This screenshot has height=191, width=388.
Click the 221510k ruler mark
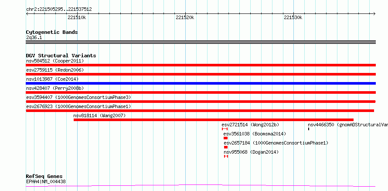[x=77, y=18]
